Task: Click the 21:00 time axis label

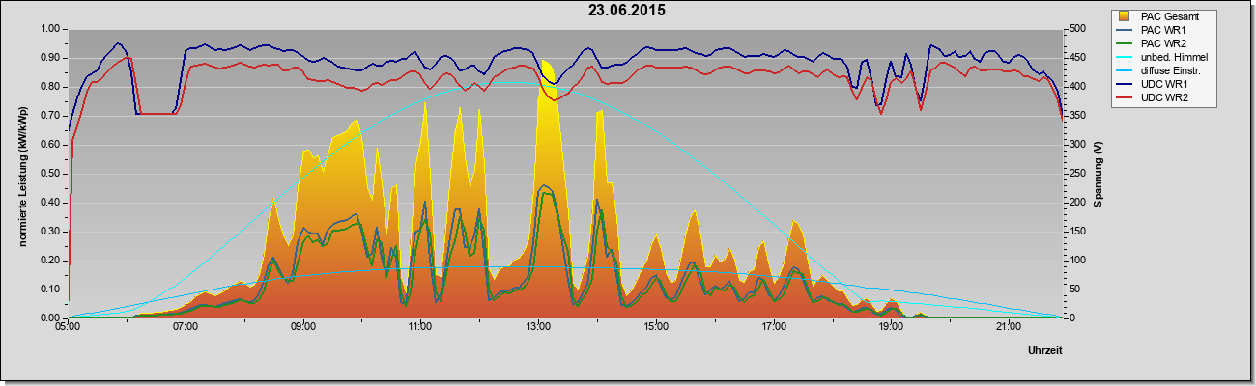Action: (x=1008, y=326)
